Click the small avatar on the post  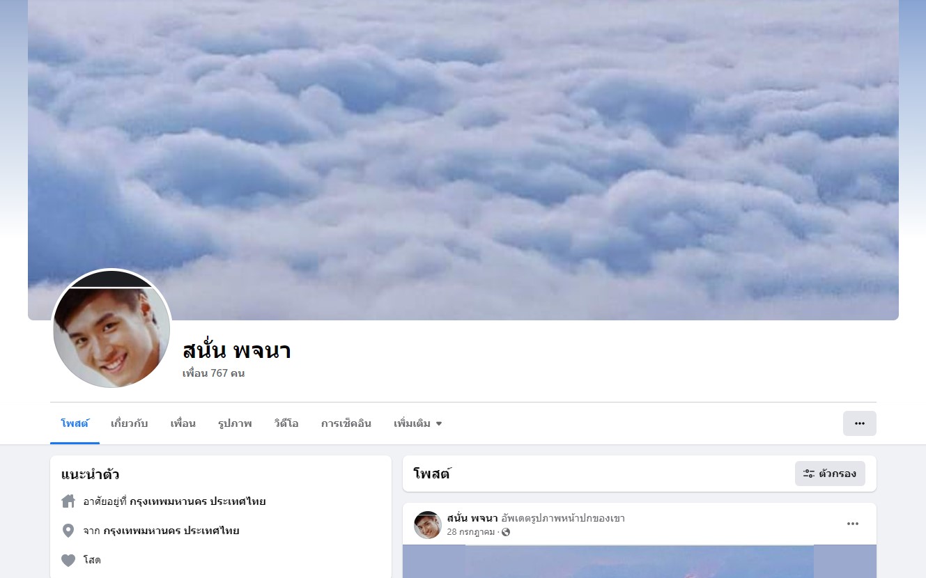pos(428,525)
